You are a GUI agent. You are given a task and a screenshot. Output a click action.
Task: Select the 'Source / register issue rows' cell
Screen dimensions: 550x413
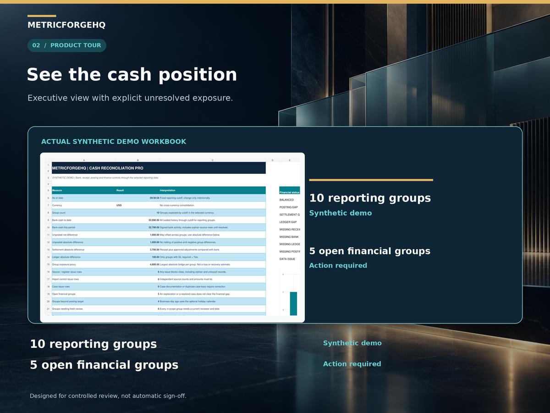[x=83, y=272]
